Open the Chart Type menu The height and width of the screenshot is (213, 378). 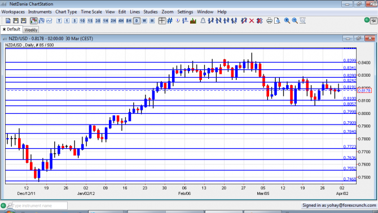pos(66,12)
